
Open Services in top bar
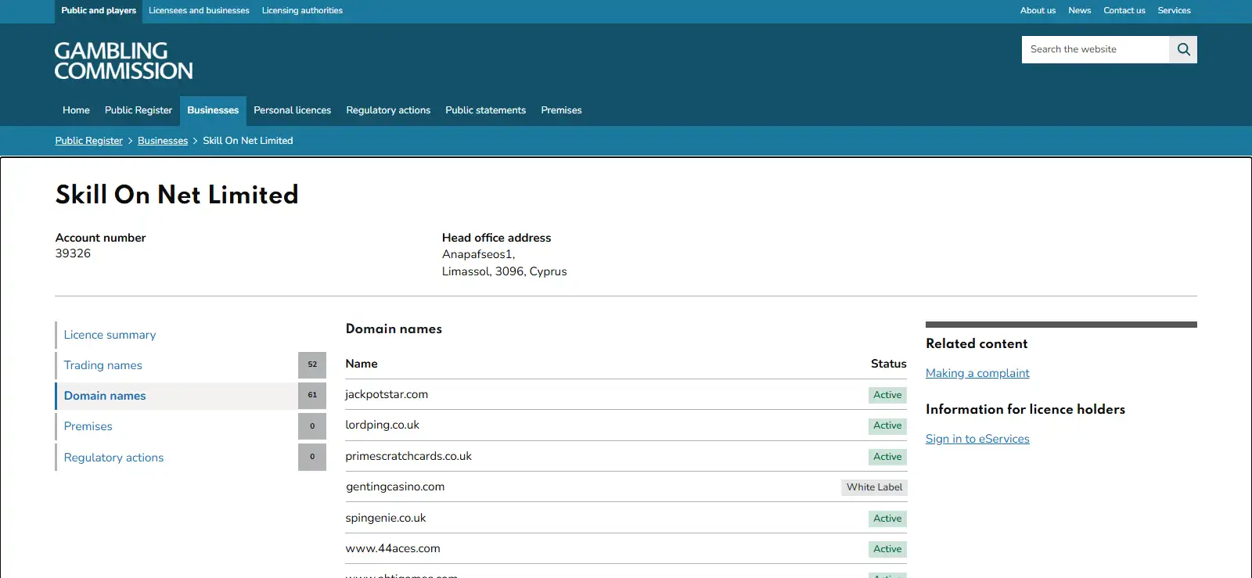[x=1174, y=11]
